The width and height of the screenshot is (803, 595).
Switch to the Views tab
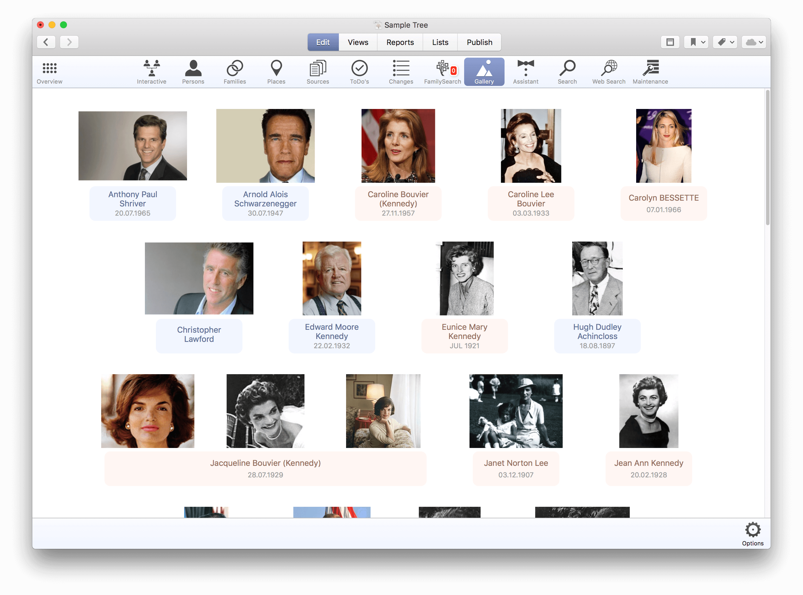(x=358, y=42)
